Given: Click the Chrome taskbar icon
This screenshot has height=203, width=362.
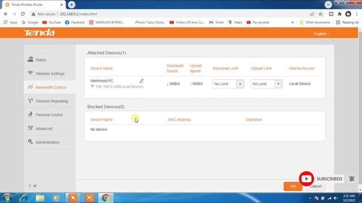Looking at the screenshot, I should pos(106,198).
